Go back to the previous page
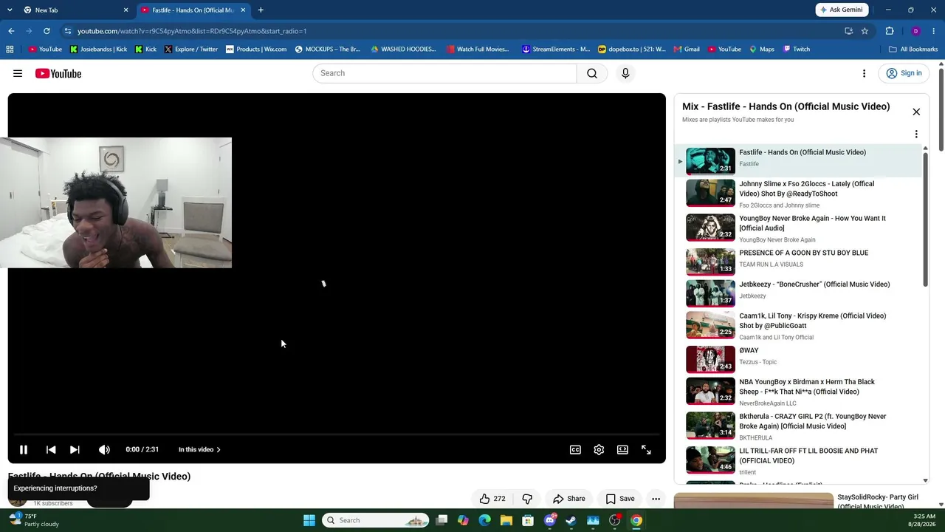The width and height of the screenshot is (945, 532). [11, 31]
